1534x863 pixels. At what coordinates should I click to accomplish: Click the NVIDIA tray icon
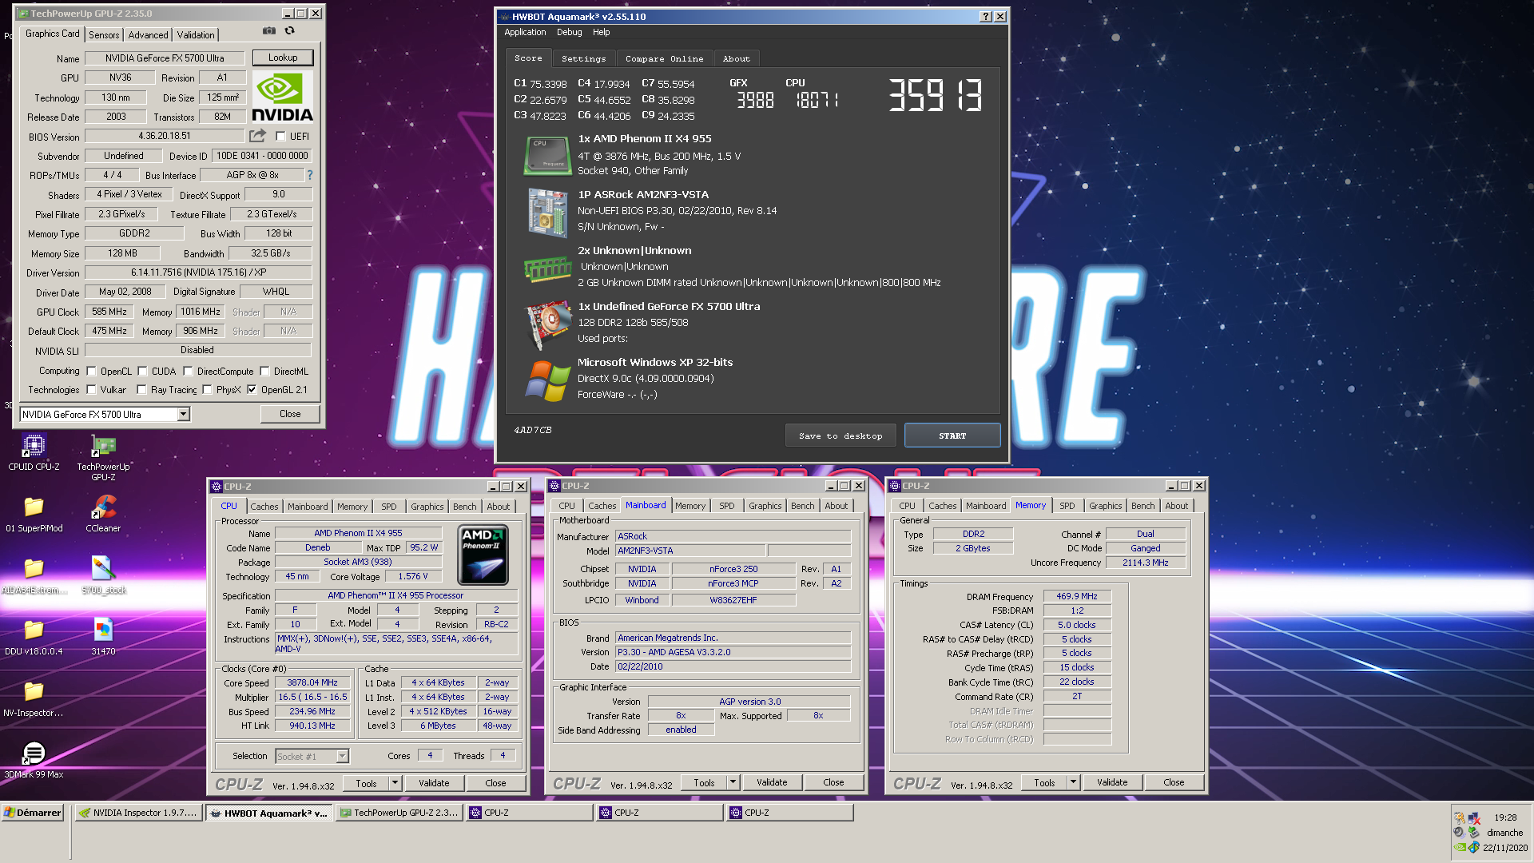(x=1459, y=848)
